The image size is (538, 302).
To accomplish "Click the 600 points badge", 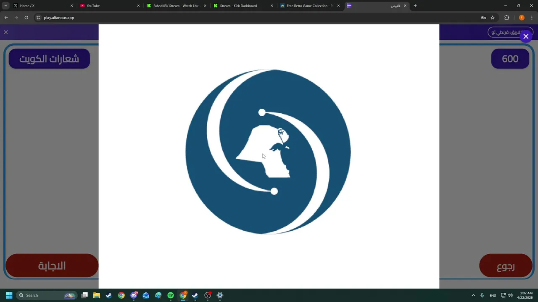I will (x=510, y=59).
